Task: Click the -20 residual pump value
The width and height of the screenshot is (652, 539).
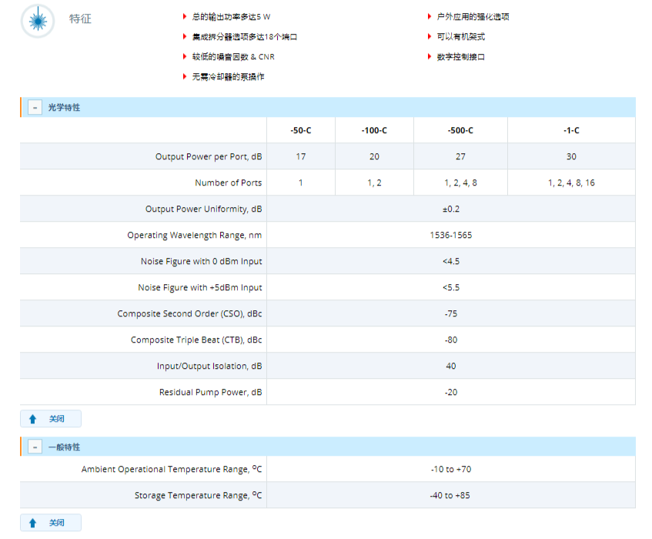Action: pyautogui.click(x=451, y=392)
